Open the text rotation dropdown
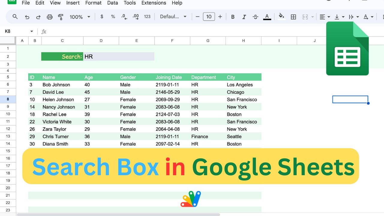Screen dimensions: 384x216 click(368, 17)
